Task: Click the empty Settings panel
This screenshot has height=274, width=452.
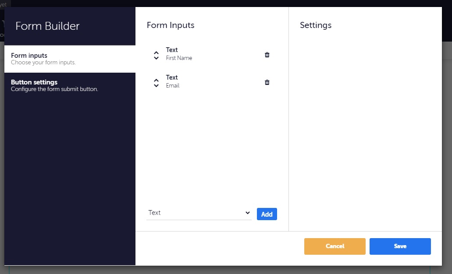Action: tap(365, 131)
